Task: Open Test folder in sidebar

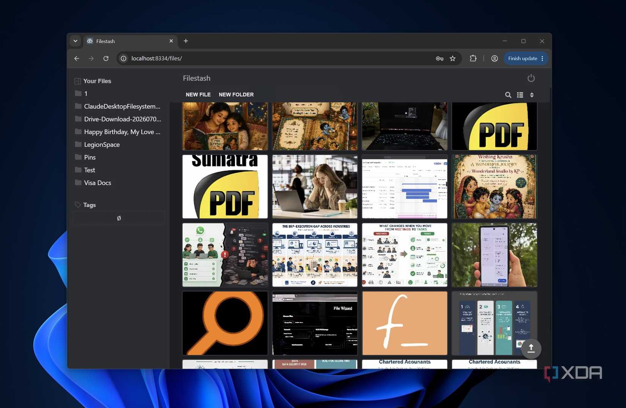Action: (x=119, y=170)
